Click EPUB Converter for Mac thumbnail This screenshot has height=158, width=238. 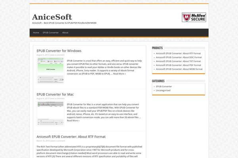[50, 113]
